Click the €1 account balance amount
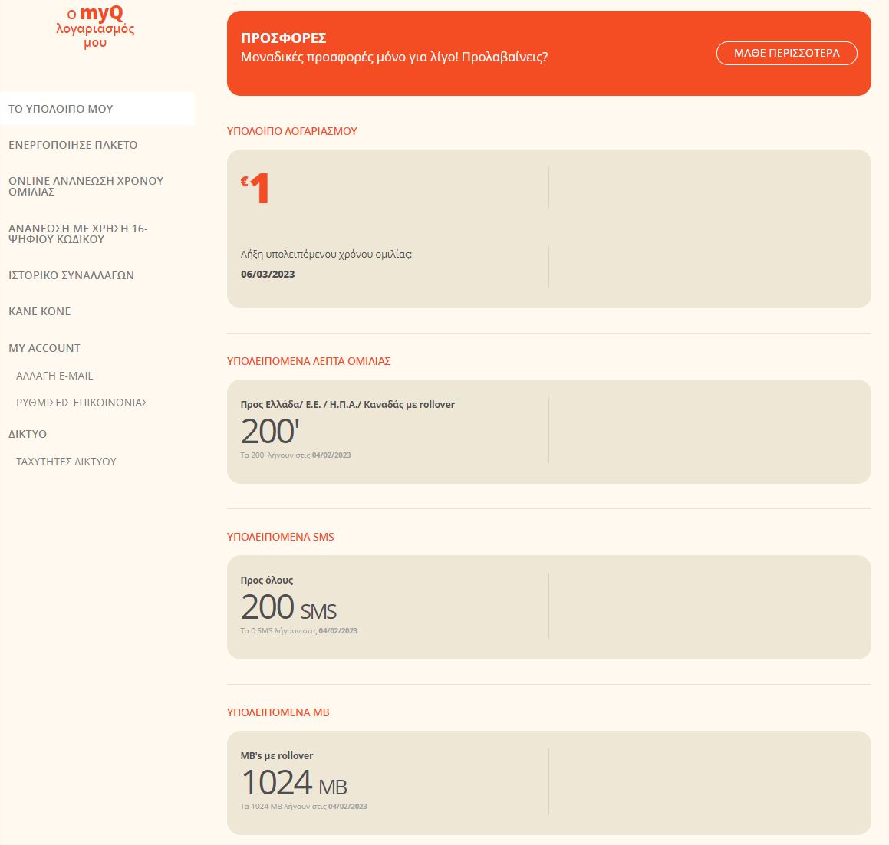Screen dimensions: 889x845 (x=256, y=189)
